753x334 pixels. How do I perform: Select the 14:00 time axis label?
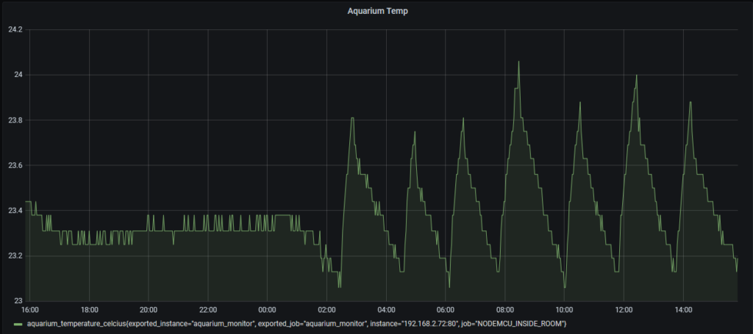682,310
